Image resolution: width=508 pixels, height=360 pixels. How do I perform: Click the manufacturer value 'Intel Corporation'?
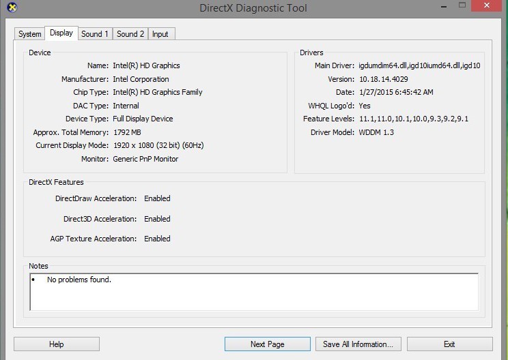pyautogui.click(x=141, y=79)
